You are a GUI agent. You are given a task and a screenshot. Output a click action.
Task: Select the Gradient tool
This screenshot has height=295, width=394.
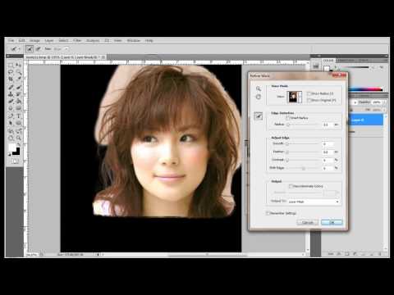pyautogui.click(x=18, y=102)
